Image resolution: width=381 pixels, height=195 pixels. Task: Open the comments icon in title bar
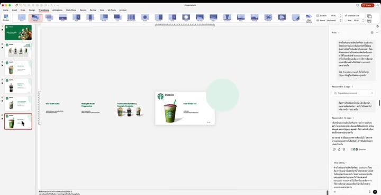click(x=357, y=5)
